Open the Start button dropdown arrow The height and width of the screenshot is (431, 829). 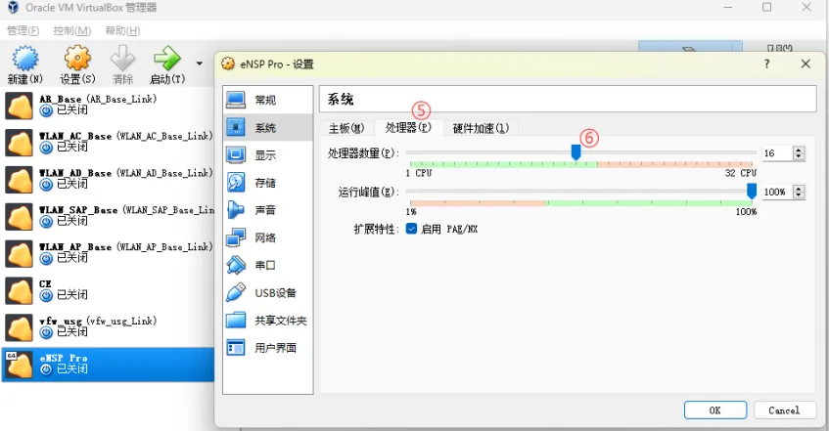[x=200, y=64]
